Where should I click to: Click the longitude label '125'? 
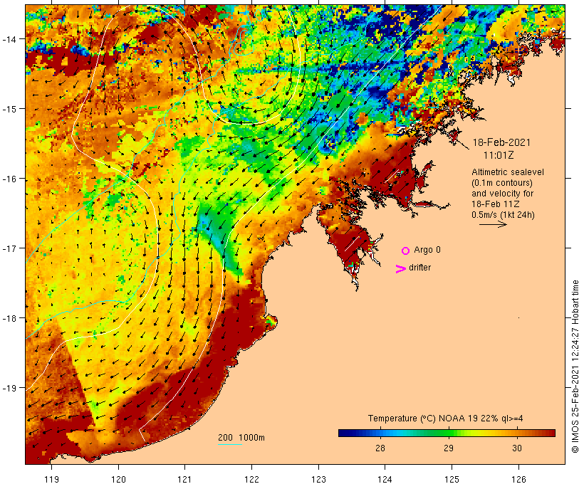[452, 479]
